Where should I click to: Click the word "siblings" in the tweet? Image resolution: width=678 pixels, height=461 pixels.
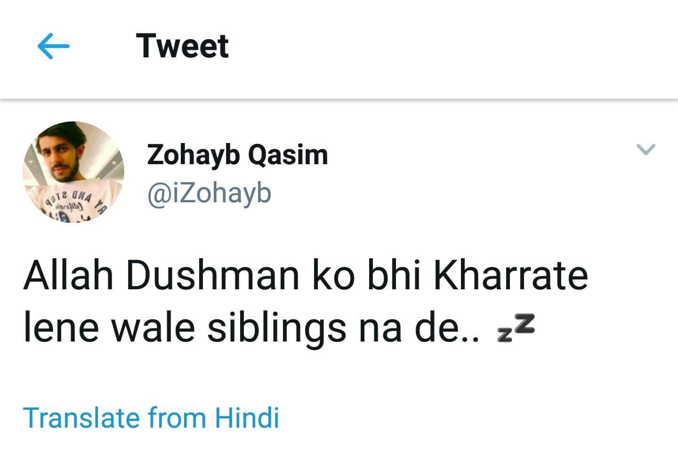(277, 328)
